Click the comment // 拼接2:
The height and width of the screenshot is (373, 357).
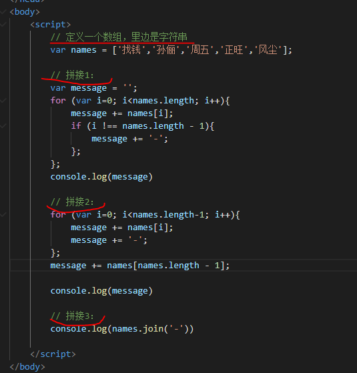coord(72,202)
